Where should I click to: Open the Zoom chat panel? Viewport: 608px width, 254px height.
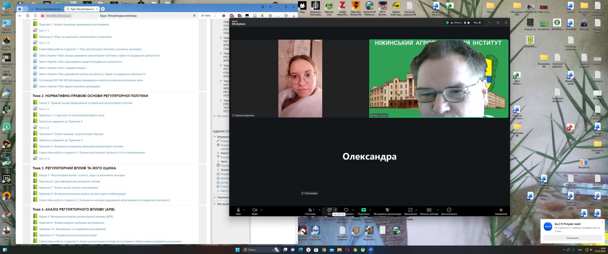[329, 210]
